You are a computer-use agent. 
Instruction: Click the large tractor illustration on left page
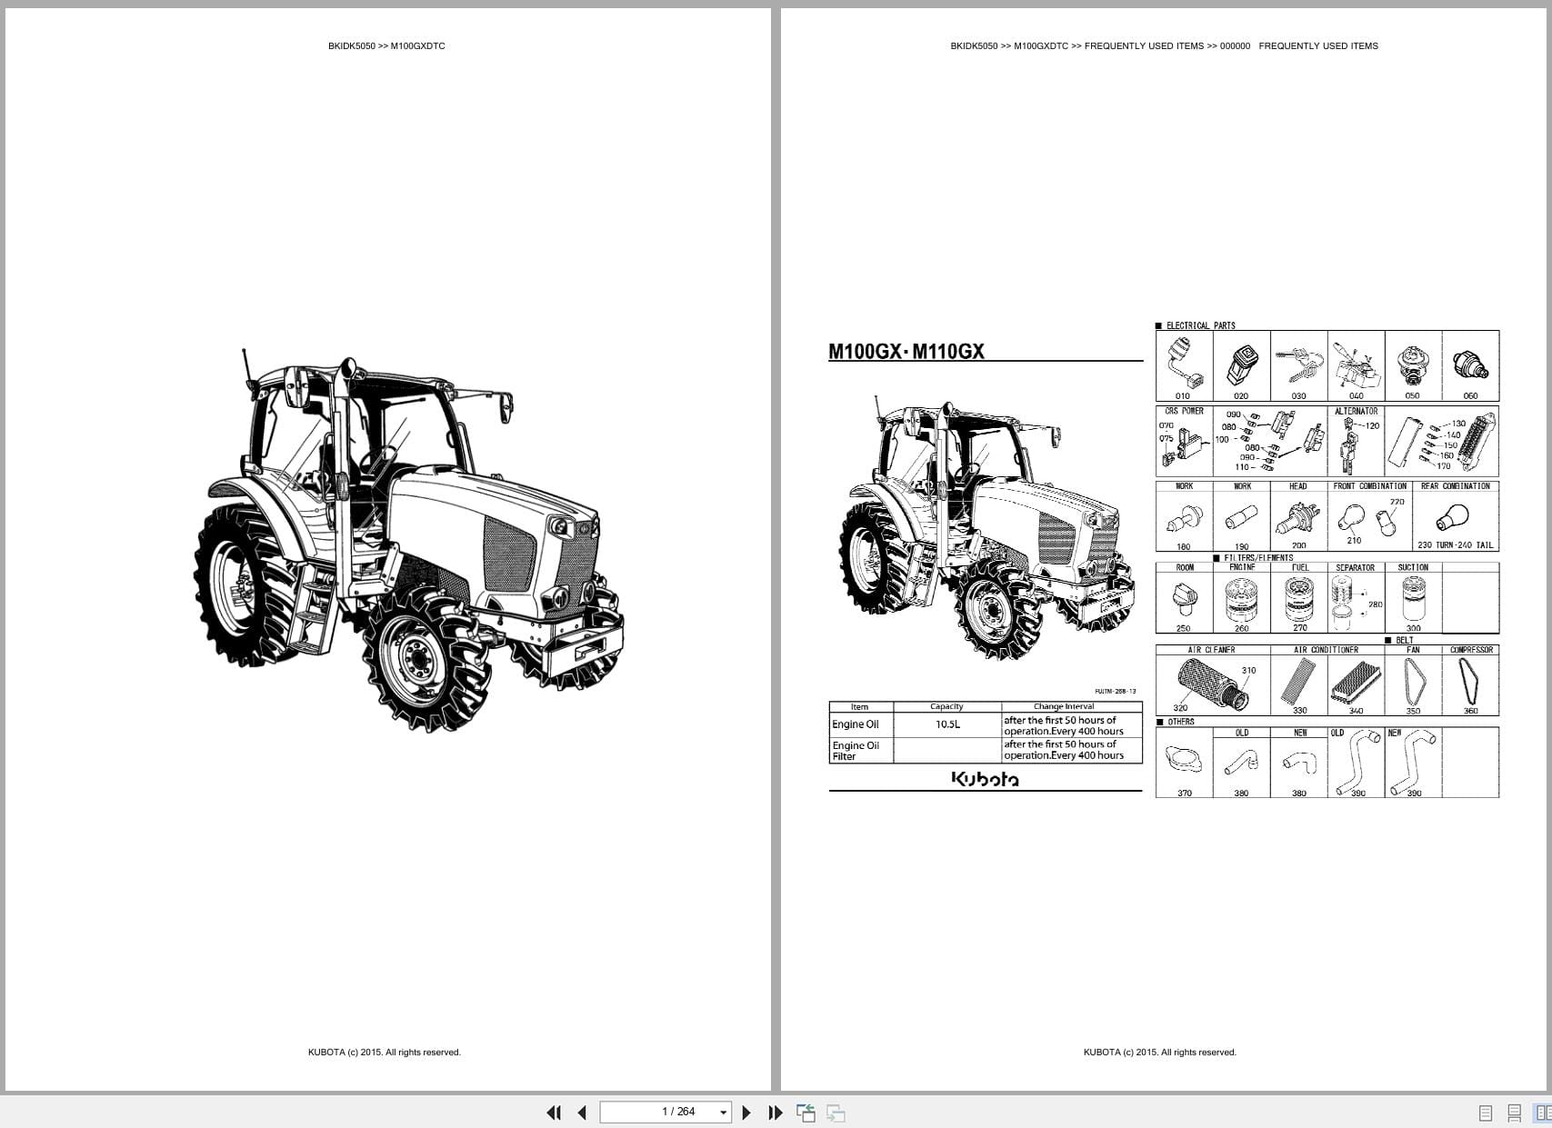(x=408, y=540)
